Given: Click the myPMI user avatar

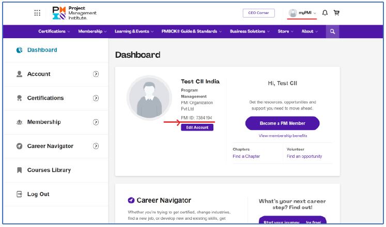Looking at the screenshot, I should (x=292, y=13).
